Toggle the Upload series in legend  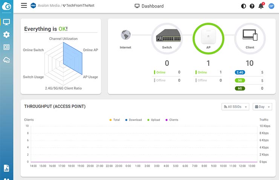click(x=153, y=120)
